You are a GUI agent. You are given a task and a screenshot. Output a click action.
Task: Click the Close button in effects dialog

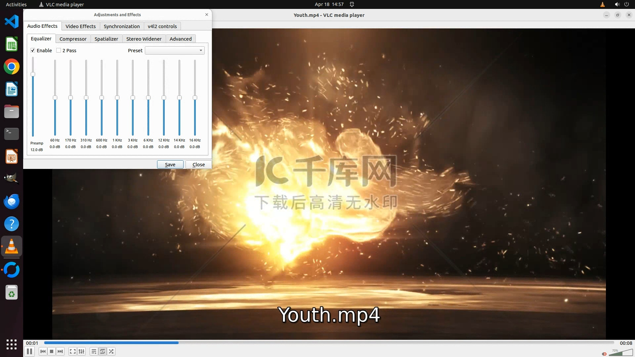(198, 164)
